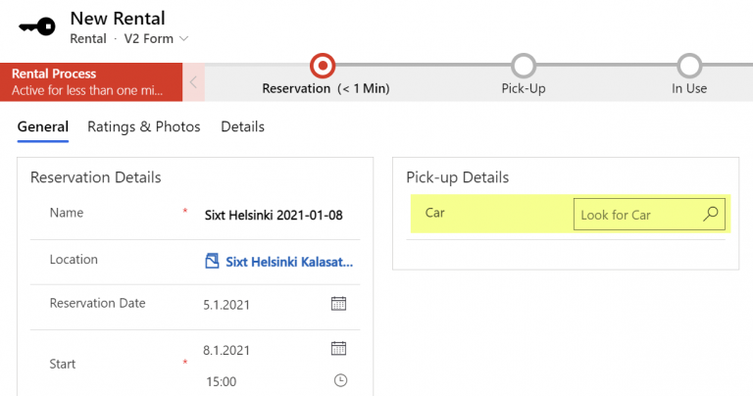753x396 pixels.
Task: Open the Rental Process header flyout
Action: click(91, 82)
